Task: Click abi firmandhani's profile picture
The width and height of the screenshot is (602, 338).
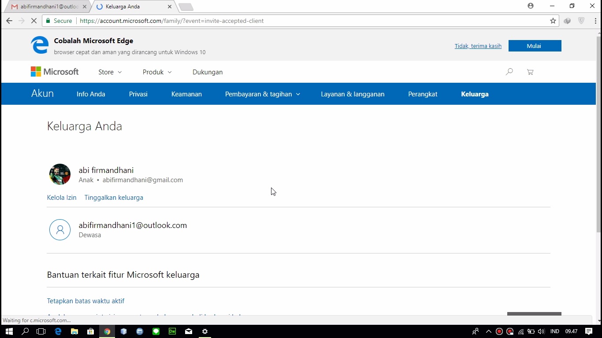Action: (60, 174)
